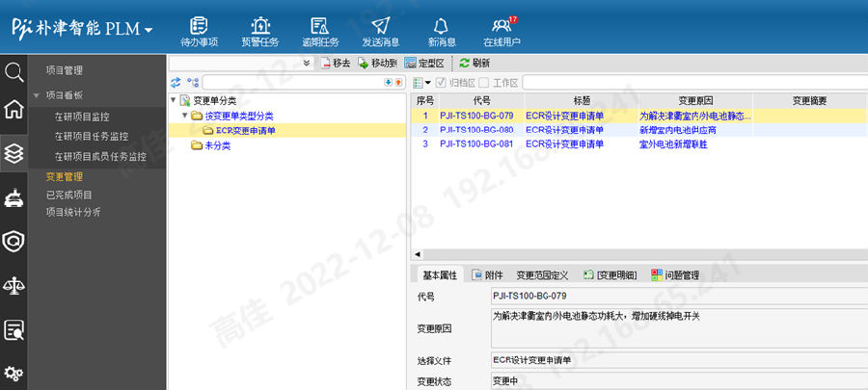Viewport: 868px width, 390px height.
Task: Click the hexagon badge sidebar icon
Action: point(14,242)
